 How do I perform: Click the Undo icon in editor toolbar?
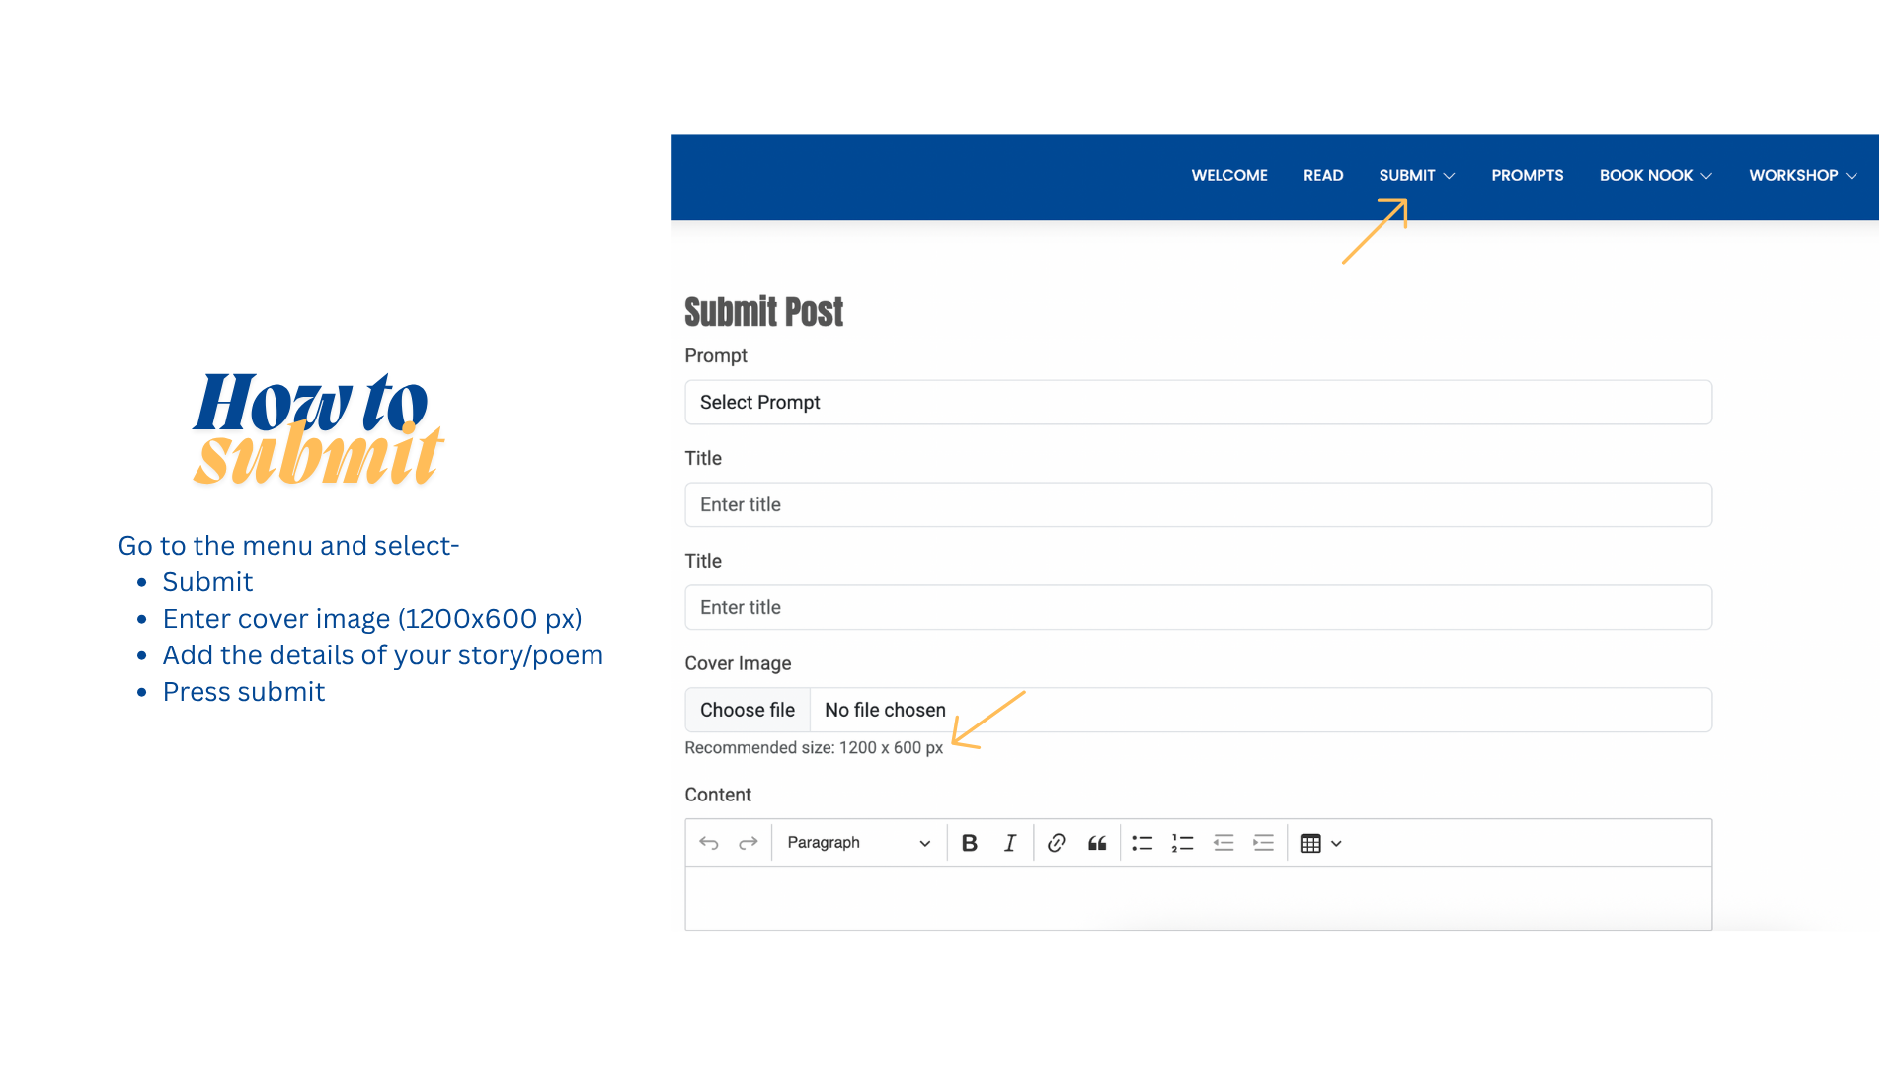(708, 843)
